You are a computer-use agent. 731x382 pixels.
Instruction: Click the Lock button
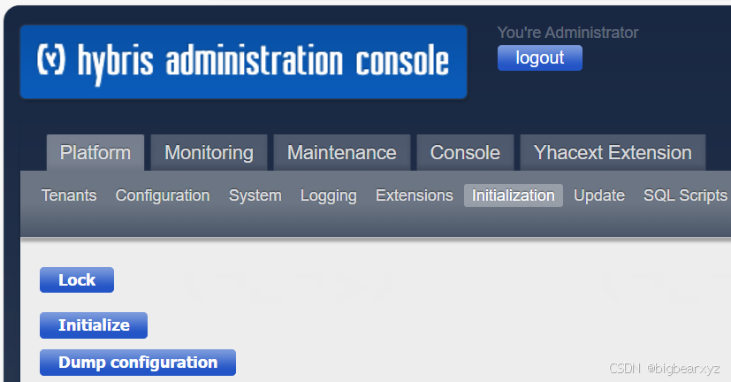pyautogui.click(x=77, y=279)
